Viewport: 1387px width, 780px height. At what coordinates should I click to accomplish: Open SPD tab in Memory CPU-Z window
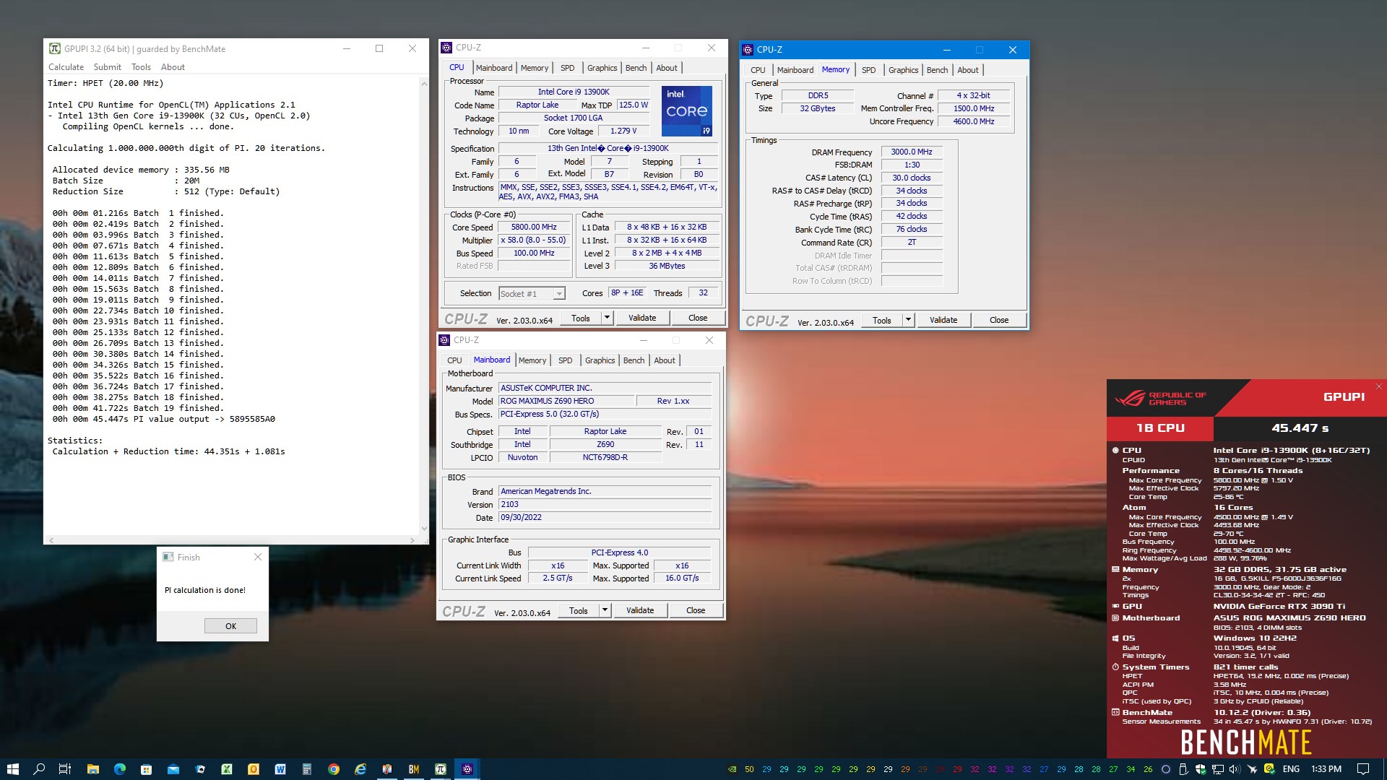868,70
